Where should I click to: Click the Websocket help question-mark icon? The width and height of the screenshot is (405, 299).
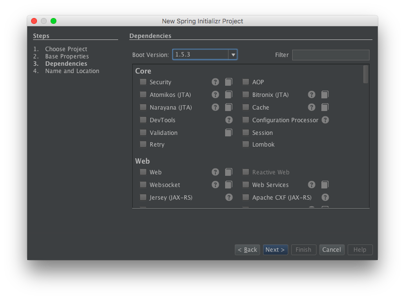215,185
